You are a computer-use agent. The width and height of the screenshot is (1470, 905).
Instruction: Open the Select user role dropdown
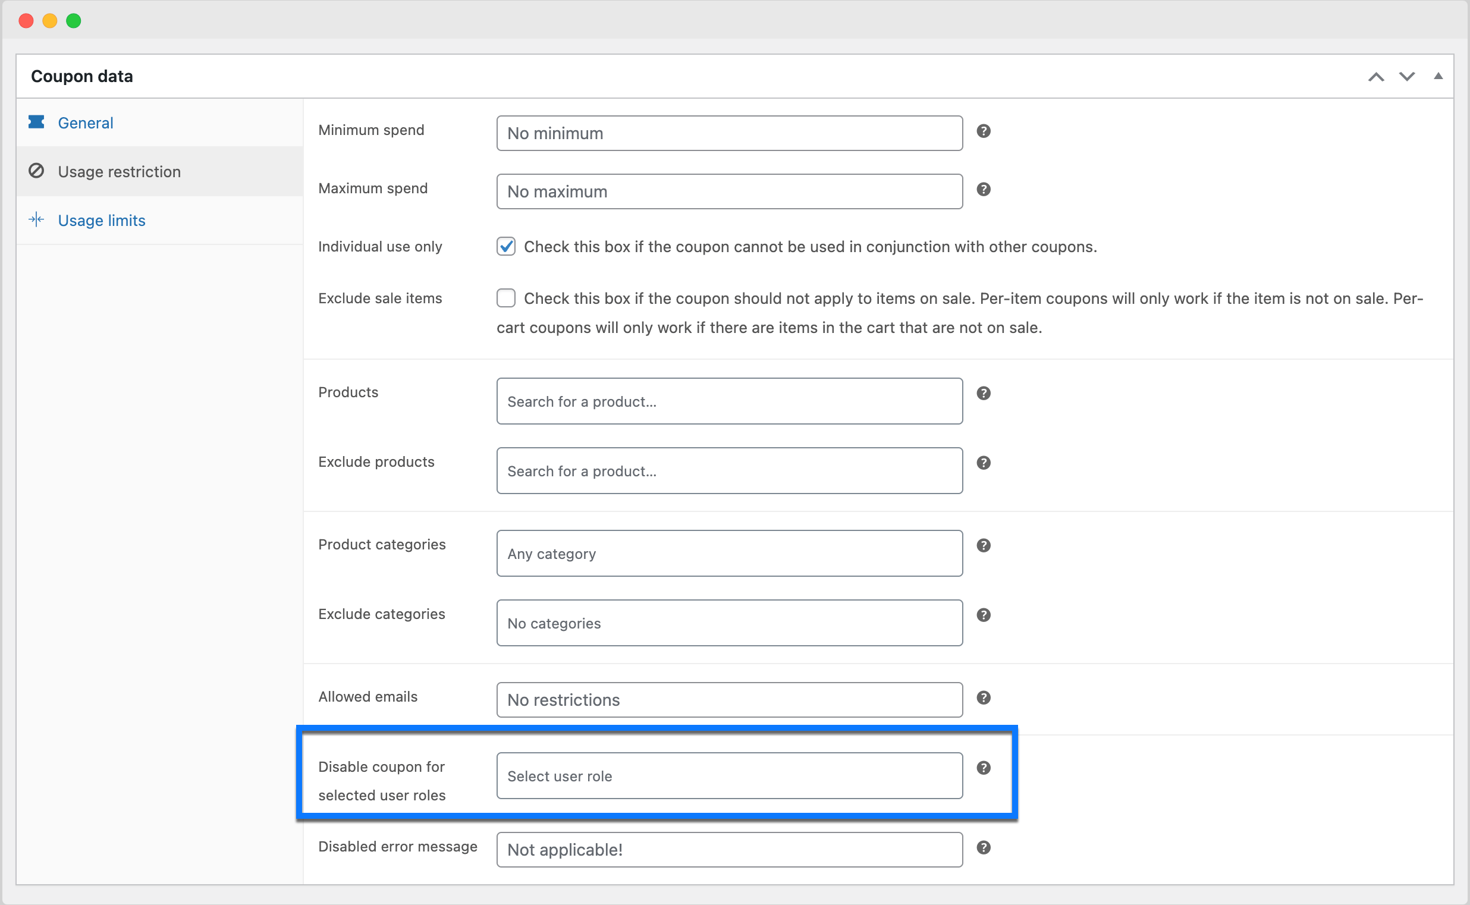tap(729, 776)
